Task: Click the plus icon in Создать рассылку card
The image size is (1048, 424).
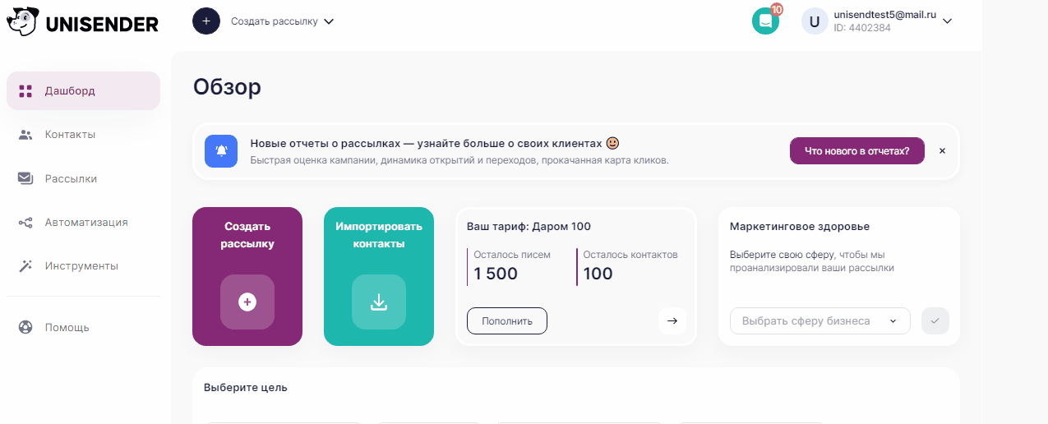Action: [x=247, y=302]
